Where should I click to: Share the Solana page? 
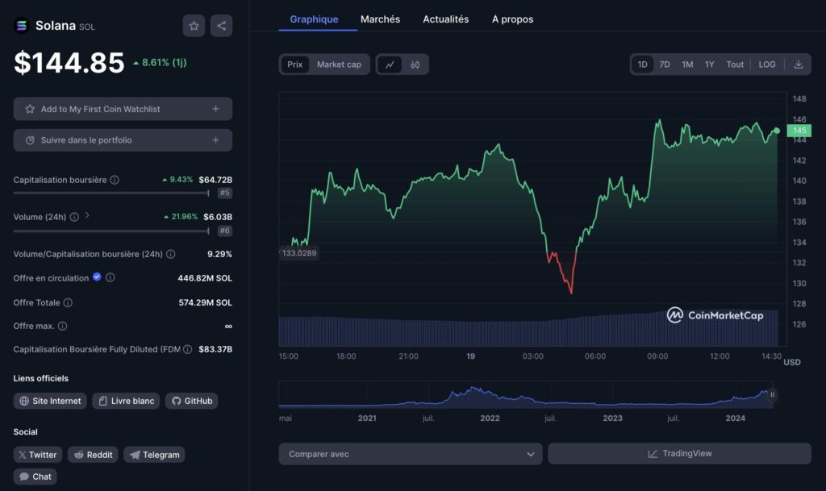(x=221, y=26)
